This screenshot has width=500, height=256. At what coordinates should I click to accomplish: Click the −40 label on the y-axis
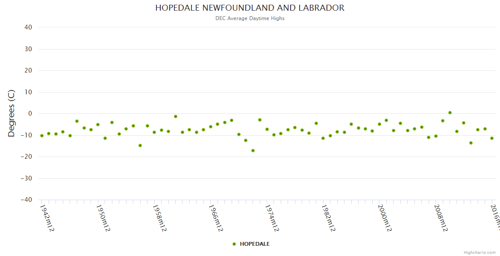point(26,200)
